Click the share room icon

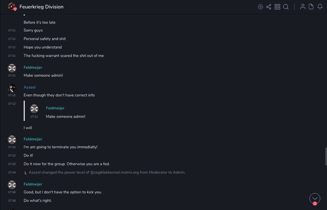pyautogui.click(x=269, y=7)
